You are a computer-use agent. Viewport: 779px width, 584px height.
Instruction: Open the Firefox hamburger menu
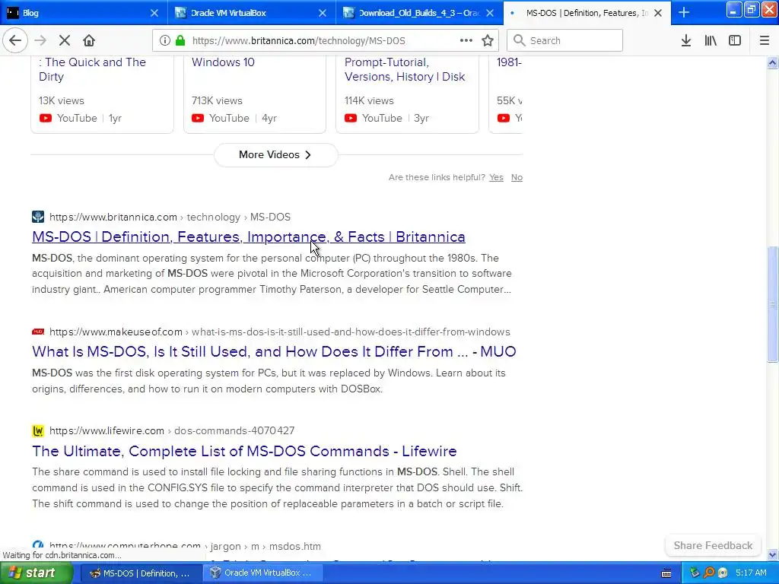[x=765, y=41]
